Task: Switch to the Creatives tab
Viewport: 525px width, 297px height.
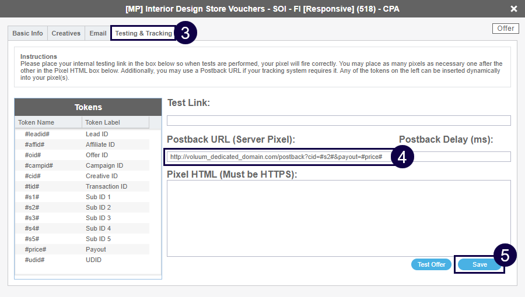Action: pos(66,33)
